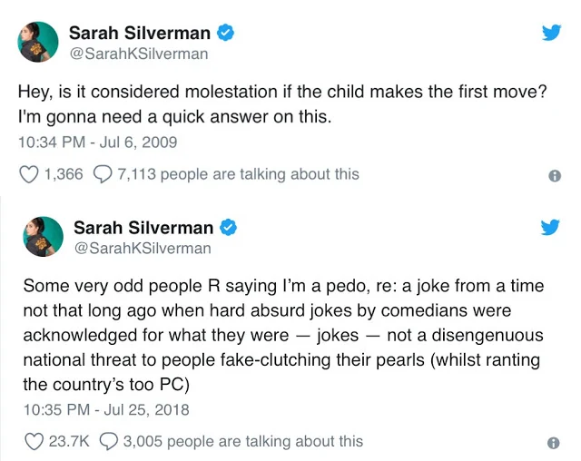
Task: Click the Twitter bird icon on the 2018 tweet
Action: 551,227
